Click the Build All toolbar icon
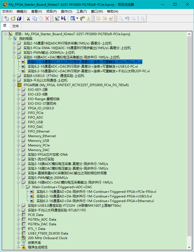This screenshot has width=194, height=252. click(x=99, y=18)
